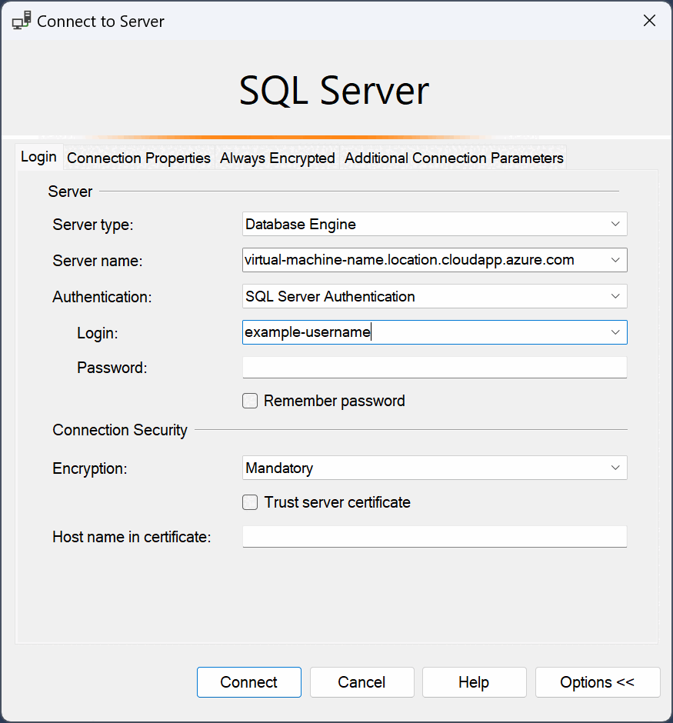Open the Server name dropdown
The width and height of the screenshot is (673, 723).
click(x=615, y=260)
